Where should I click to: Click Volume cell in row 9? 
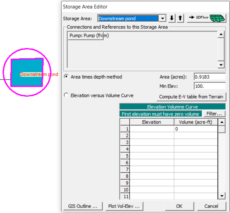[196, 183]
